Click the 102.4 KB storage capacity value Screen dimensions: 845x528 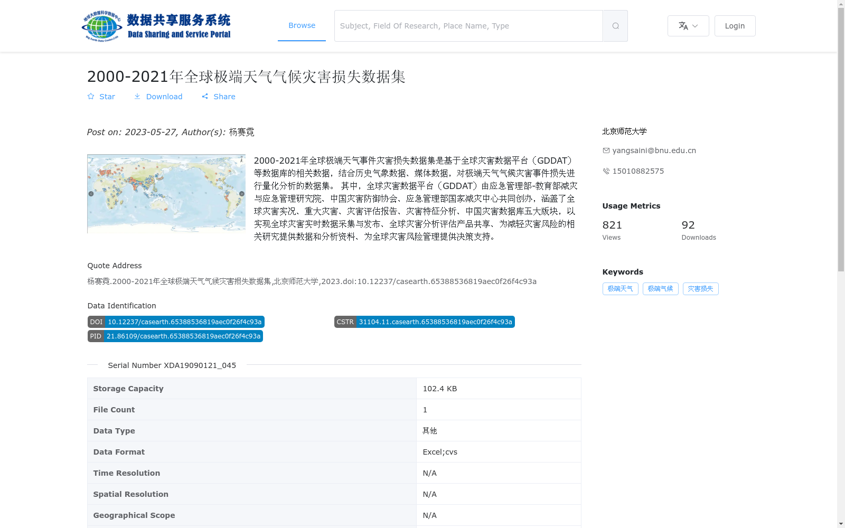coord(439,389)
